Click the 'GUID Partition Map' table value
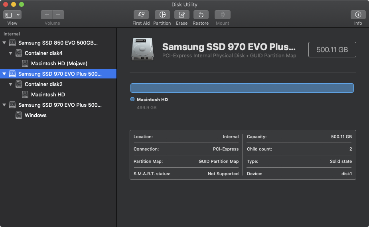The width and height of the screenshot is (369, 227). [x=219, y=161]
